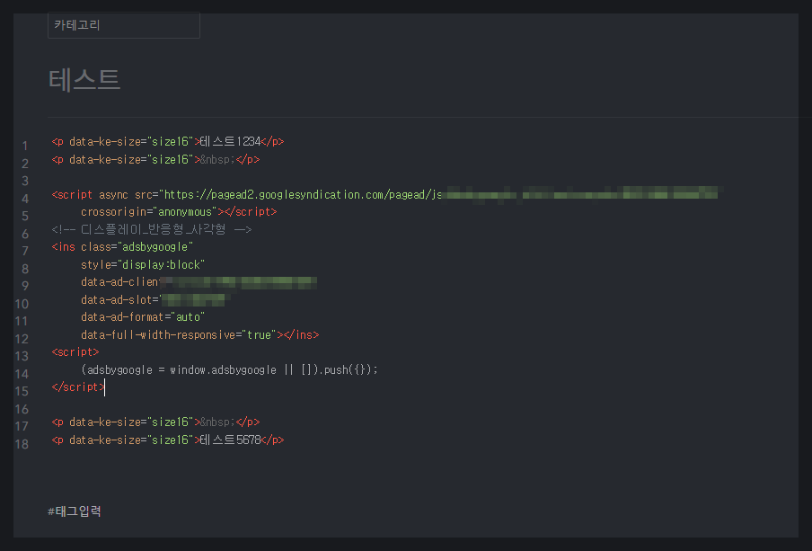Click line number 16 in gutter

(22, 409)
